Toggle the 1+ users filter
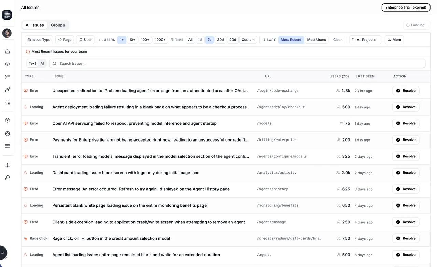437x267 pixels. (122, 40)
